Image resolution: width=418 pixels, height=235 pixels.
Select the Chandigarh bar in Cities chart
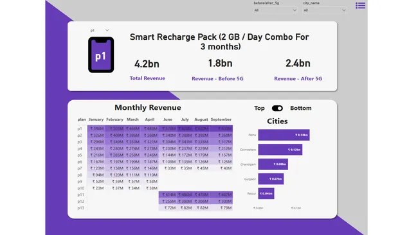tap(273, 164)
